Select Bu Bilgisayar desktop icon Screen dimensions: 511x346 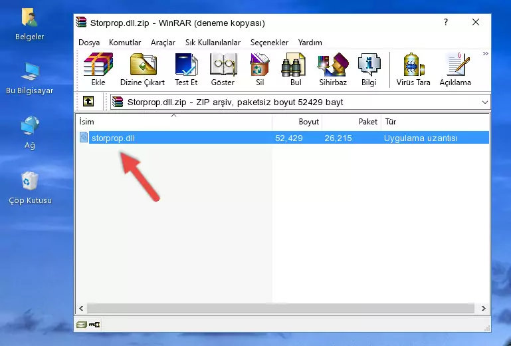(30, 79)
